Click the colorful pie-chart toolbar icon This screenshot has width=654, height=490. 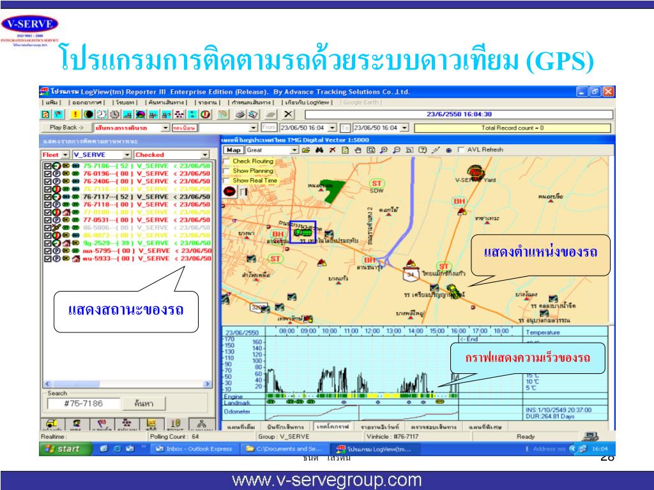[141, 114]
